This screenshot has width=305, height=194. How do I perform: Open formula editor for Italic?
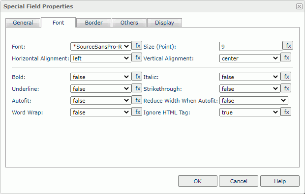coord(286,76)
